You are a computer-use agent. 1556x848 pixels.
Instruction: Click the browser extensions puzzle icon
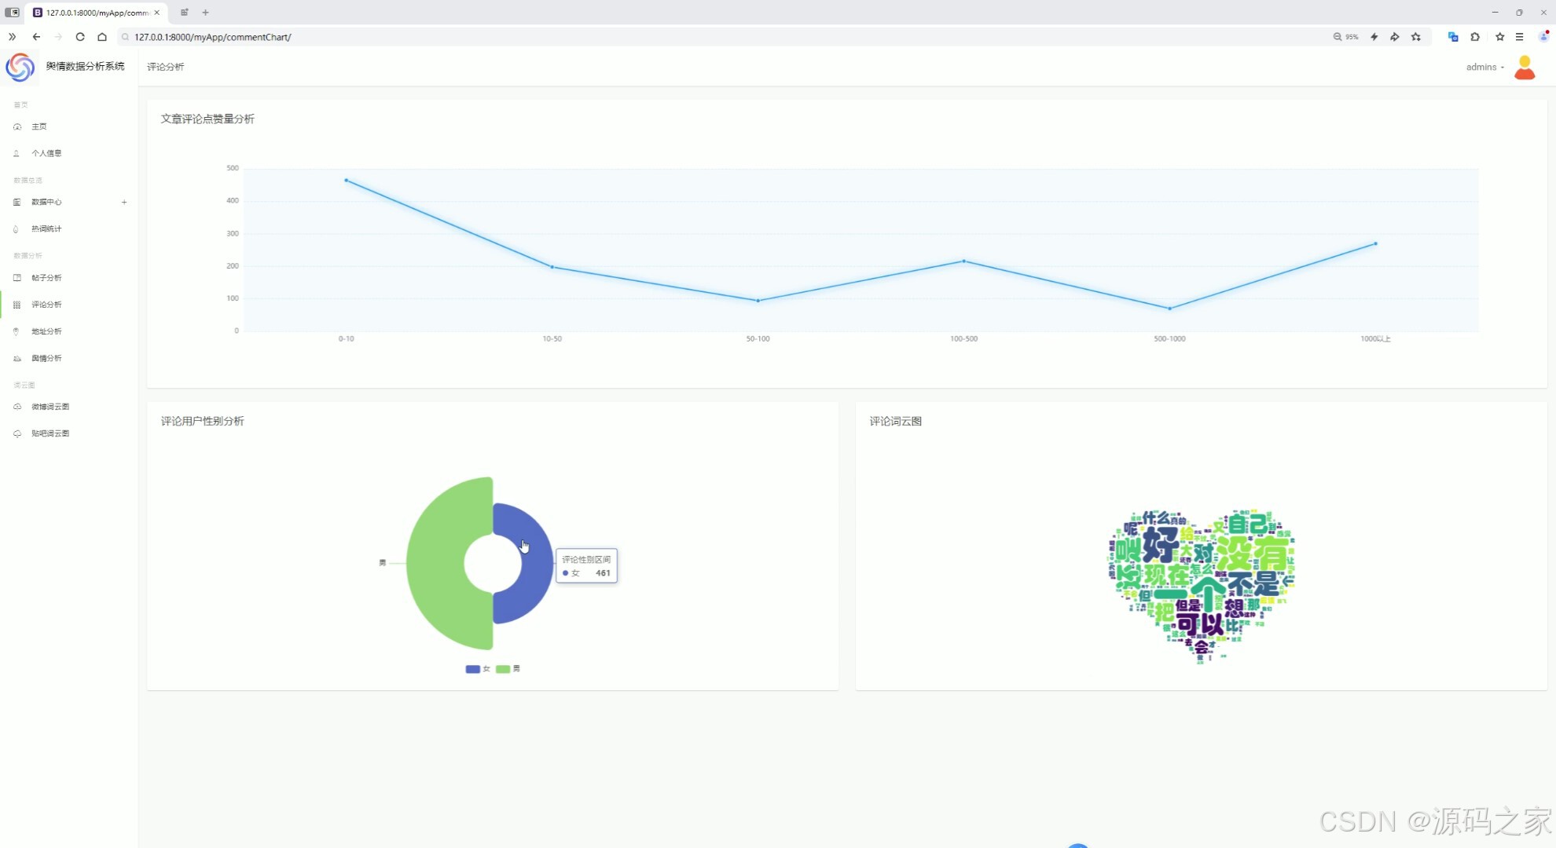pos(1475,37)
